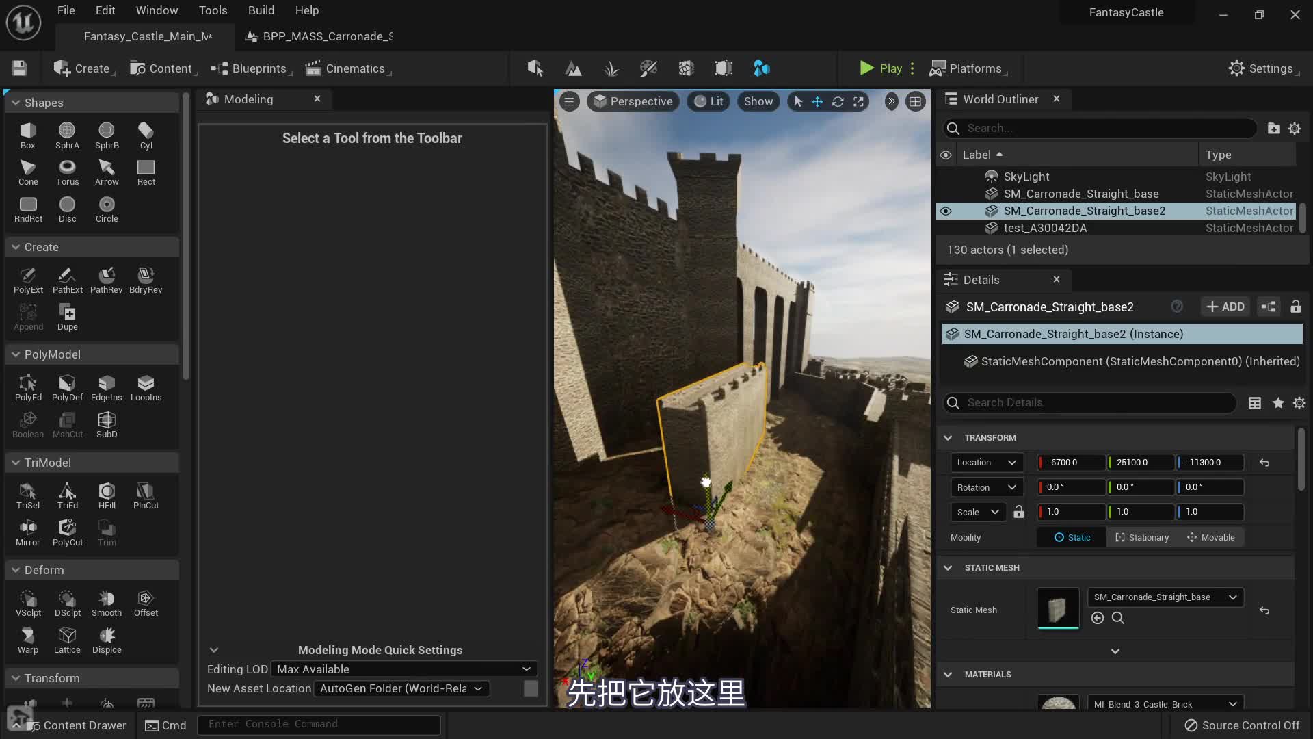Open the Location type dropdown
Image resolution: width=1313 pixels, height=739 pixels.
pos(987,463)
